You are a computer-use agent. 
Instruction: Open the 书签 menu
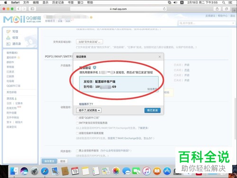[x=71, y=2]
